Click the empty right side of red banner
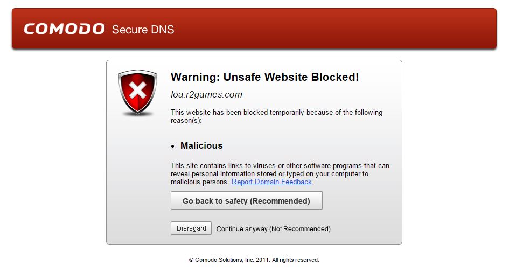Screen dimensions: 516x278 pos(377,29)
